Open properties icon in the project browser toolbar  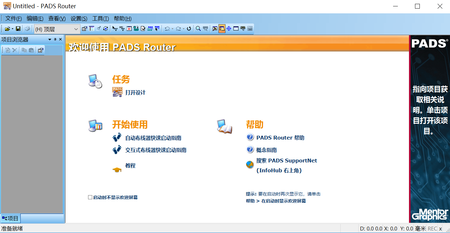coord(40,50)
